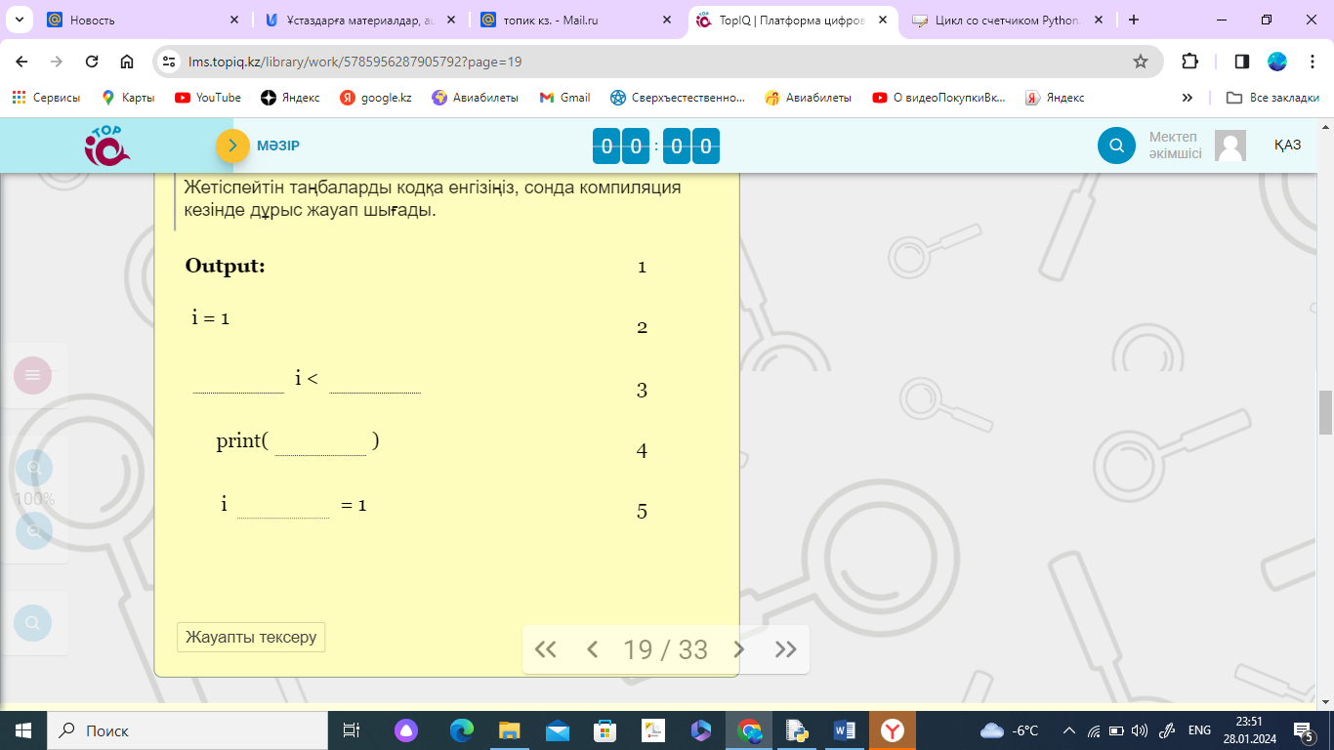
Task: Open a new browser tab
Action: coord(1134,20)
